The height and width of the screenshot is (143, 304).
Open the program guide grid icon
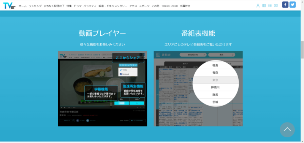pos(264,6)
